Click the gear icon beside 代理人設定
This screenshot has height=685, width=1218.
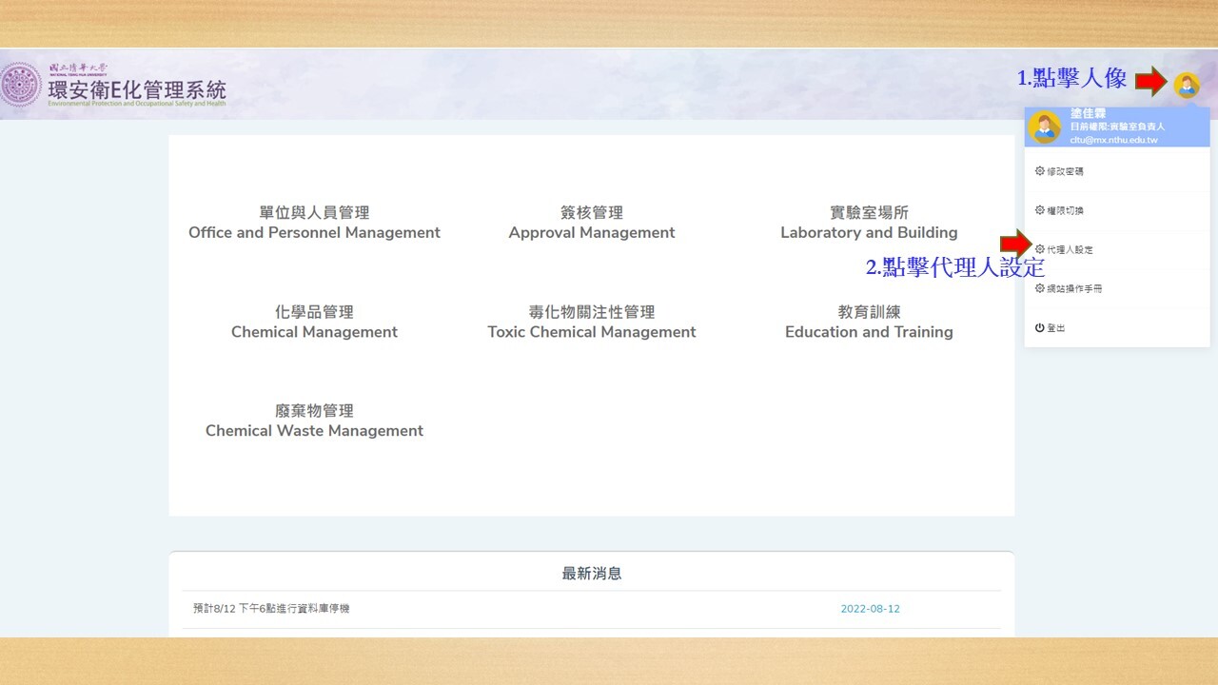pos(1039,249)
